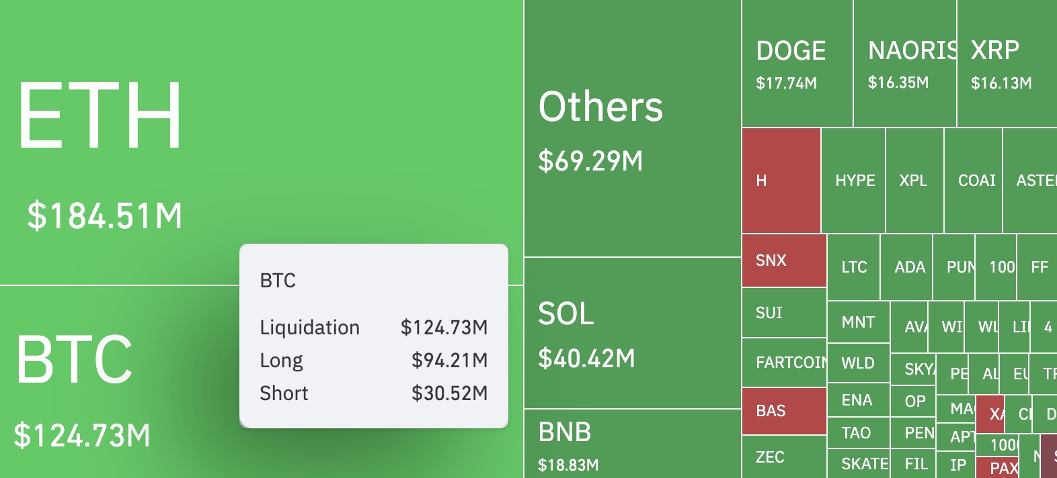Click the red H tile
Viewport: 1057px width, 478px height.
pyautogui.click(x=781, y=181)
